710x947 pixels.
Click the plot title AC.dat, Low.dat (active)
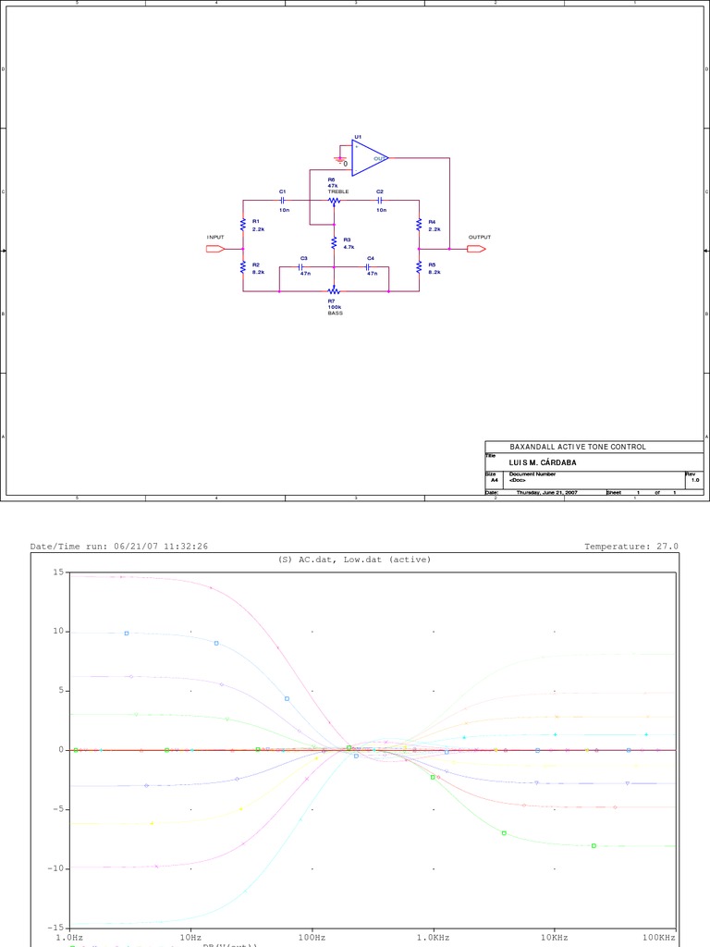[354, 560]
